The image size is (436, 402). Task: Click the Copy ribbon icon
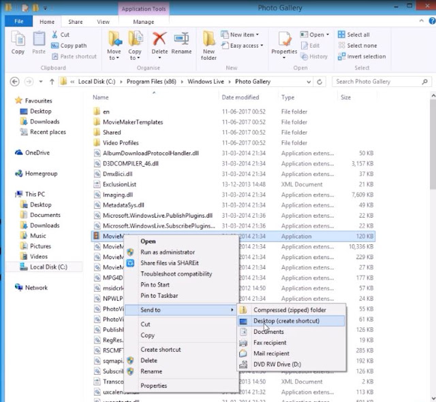tap(18, 42)
